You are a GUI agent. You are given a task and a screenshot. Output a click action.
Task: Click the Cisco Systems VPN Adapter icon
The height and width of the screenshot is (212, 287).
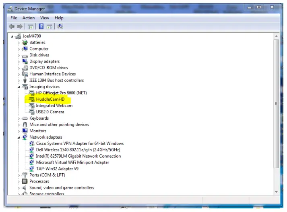31,143
